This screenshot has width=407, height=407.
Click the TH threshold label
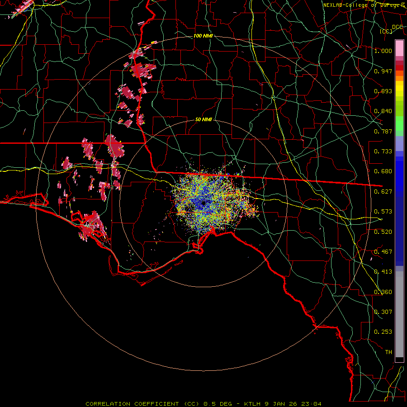[388, 352]
